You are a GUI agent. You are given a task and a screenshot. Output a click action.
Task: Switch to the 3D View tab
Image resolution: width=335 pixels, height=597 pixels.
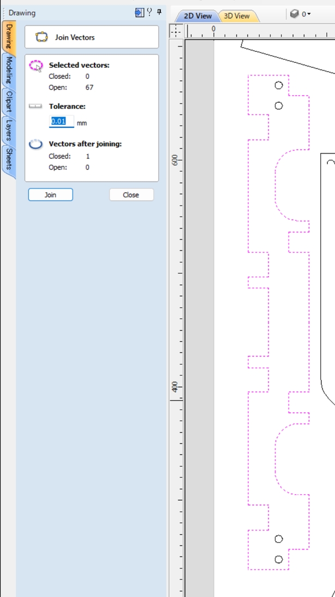[237, 16]
